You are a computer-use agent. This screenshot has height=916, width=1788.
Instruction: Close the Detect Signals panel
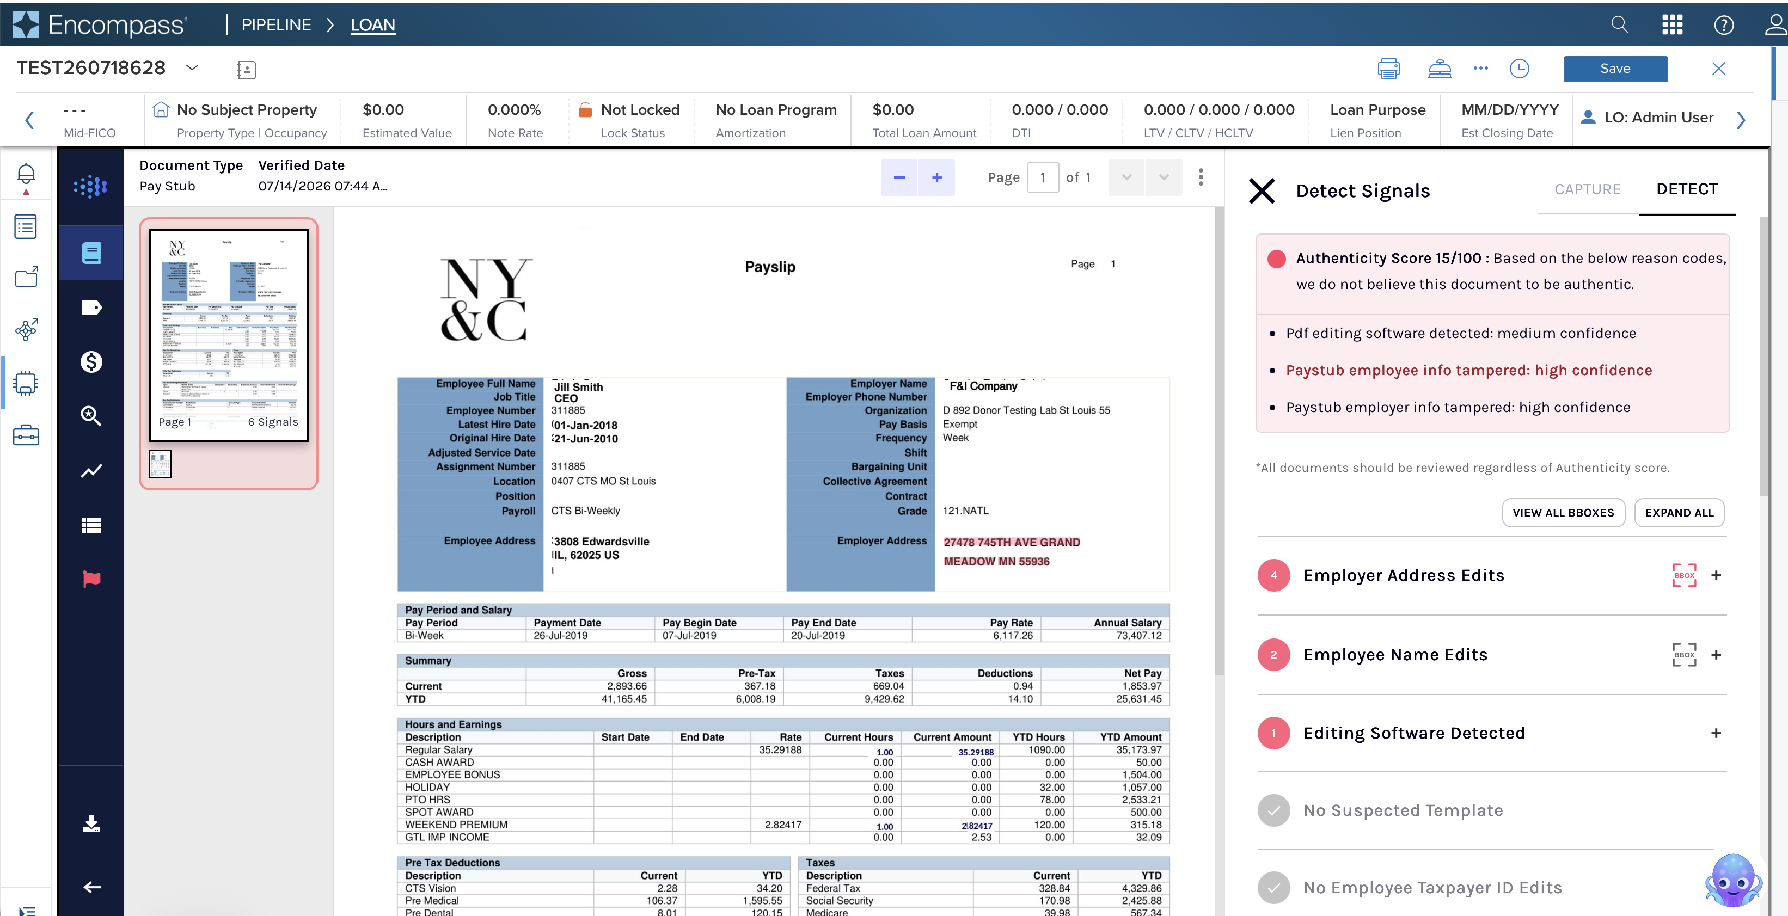1262,191
